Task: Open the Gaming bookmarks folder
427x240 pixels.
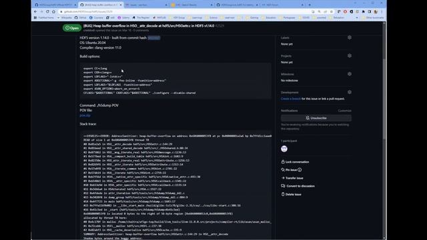Action: click(x=252, y=18)
